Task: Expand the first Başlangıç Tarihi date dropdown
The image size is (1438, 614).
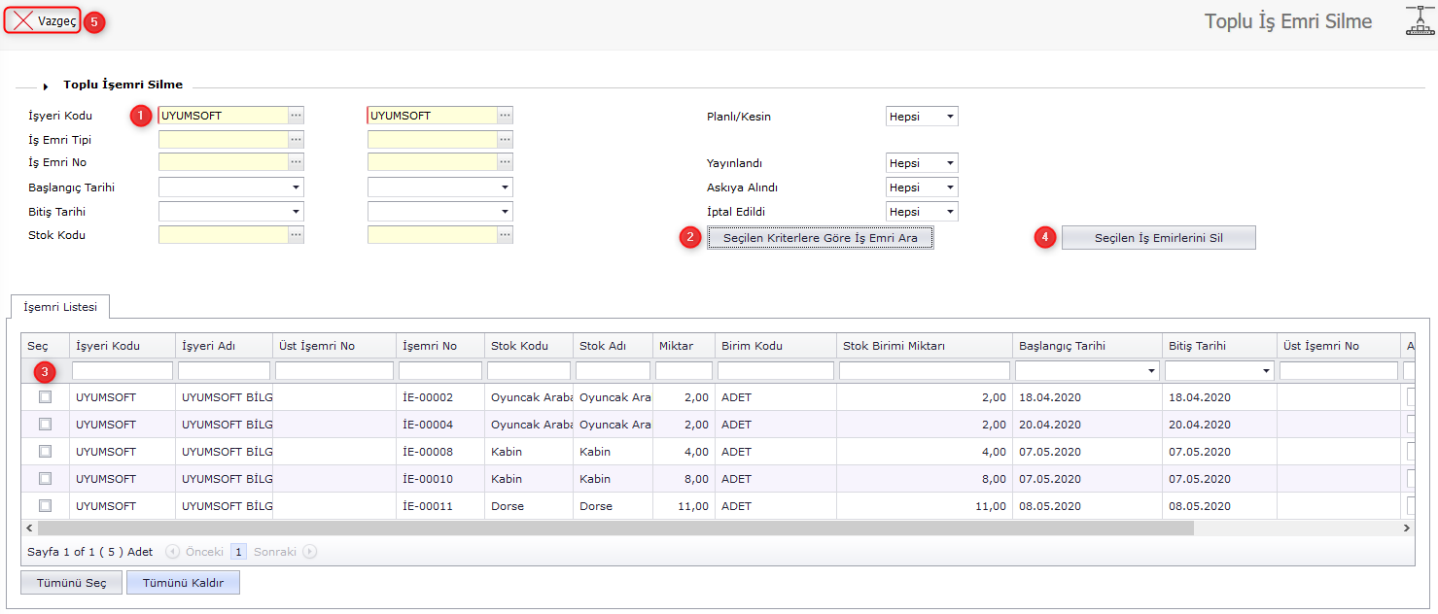Action: point(295,188)
